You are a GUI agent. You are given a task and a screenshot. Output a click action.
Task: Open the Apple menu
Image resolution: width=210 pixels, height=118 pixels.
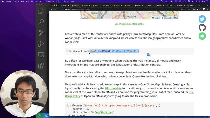[3, 1]
